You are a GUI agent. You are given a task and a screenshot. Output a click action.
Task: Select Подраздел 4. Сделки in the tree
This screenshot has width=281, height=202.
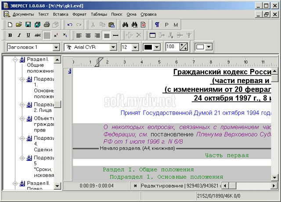44,144
